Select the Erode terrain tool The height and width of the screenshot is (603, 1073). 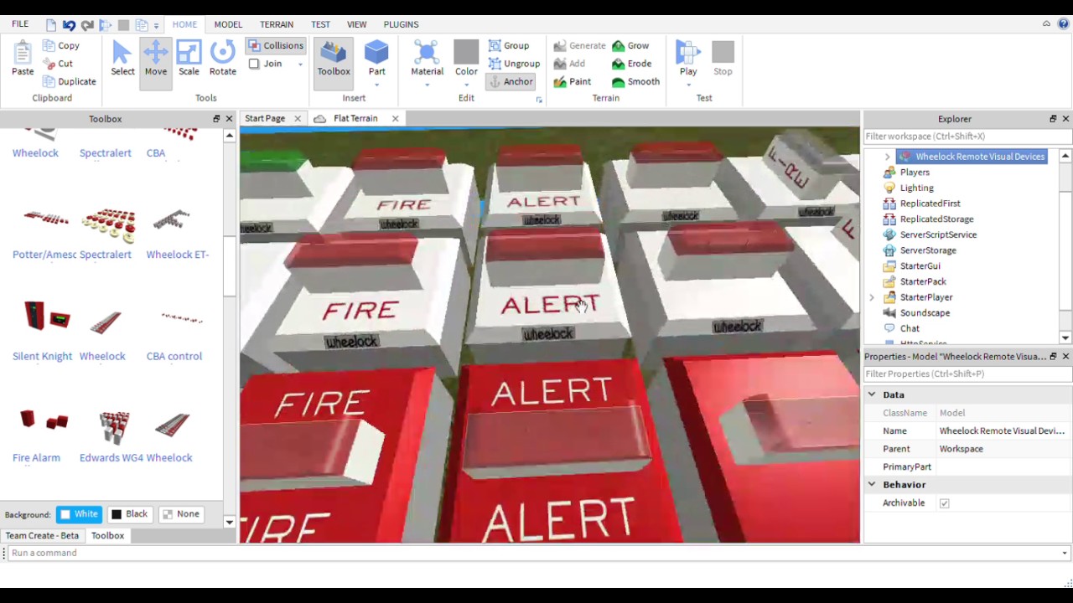[x=631, y=64]
